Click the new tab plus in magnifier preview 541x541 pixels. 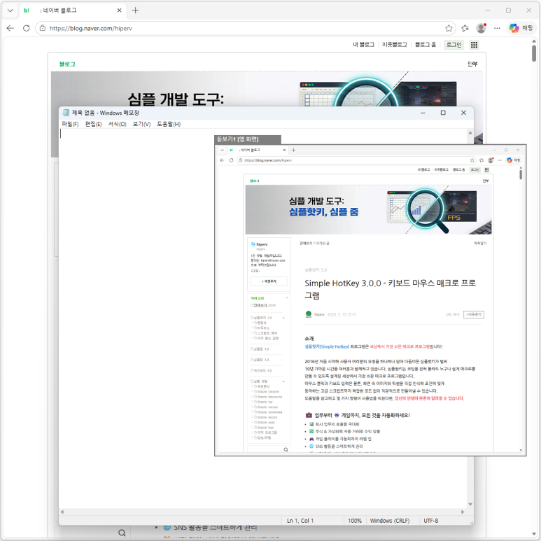coord(294,150)
